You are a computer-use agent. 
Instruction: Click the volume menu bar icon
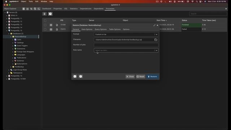(170, 1)
